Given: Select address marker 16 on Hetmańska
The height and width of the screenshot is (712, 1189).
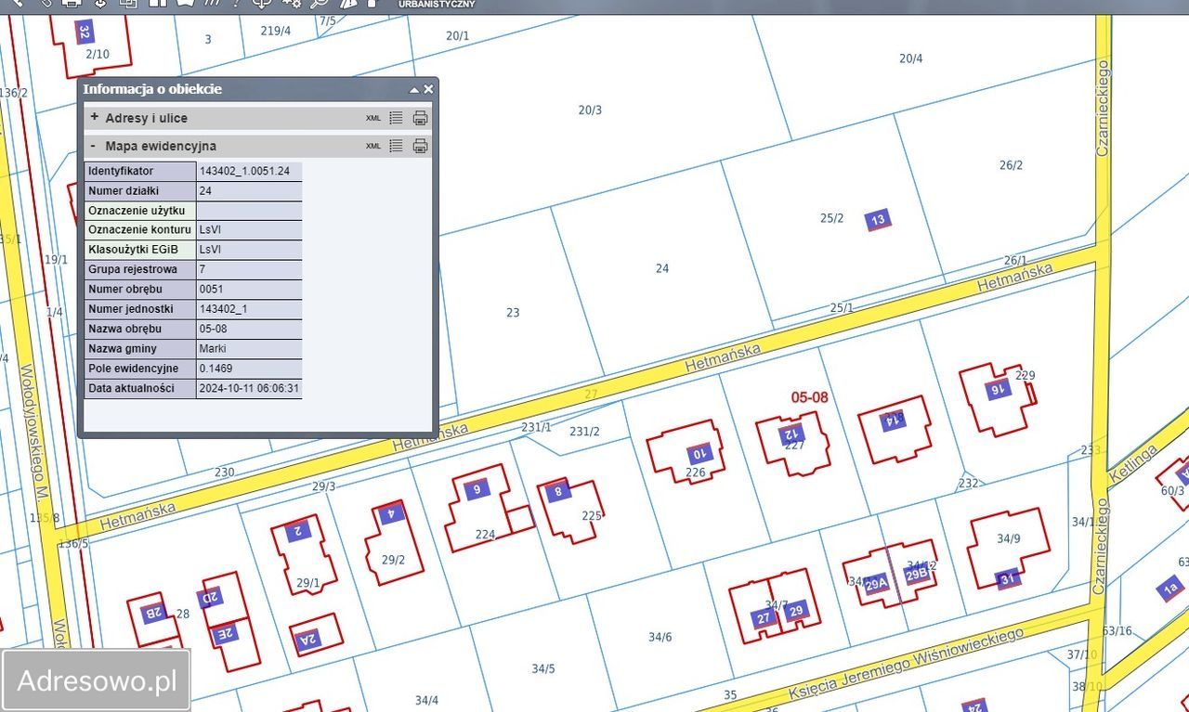Looking at the screenshot, I should [998, 390].
